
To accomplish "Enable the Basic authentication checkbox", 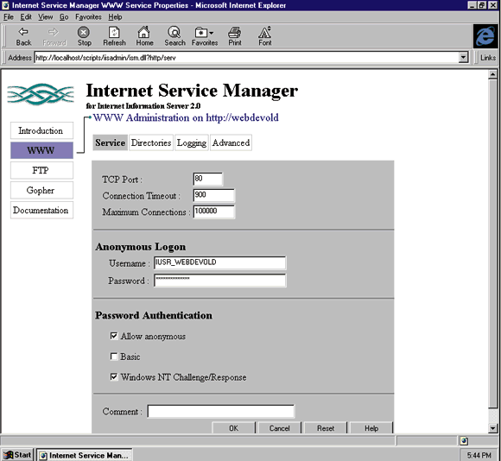I will pyautogui.click(x=114, y=357).
